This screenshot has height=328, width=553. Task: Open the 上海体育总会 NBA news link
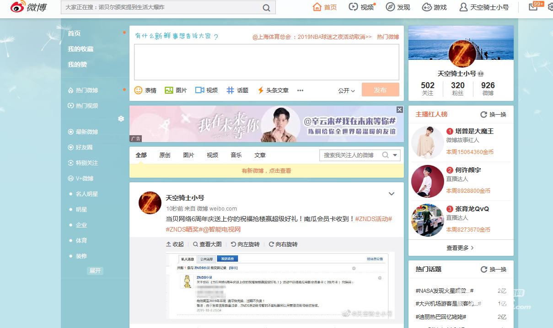click(312, 37)
